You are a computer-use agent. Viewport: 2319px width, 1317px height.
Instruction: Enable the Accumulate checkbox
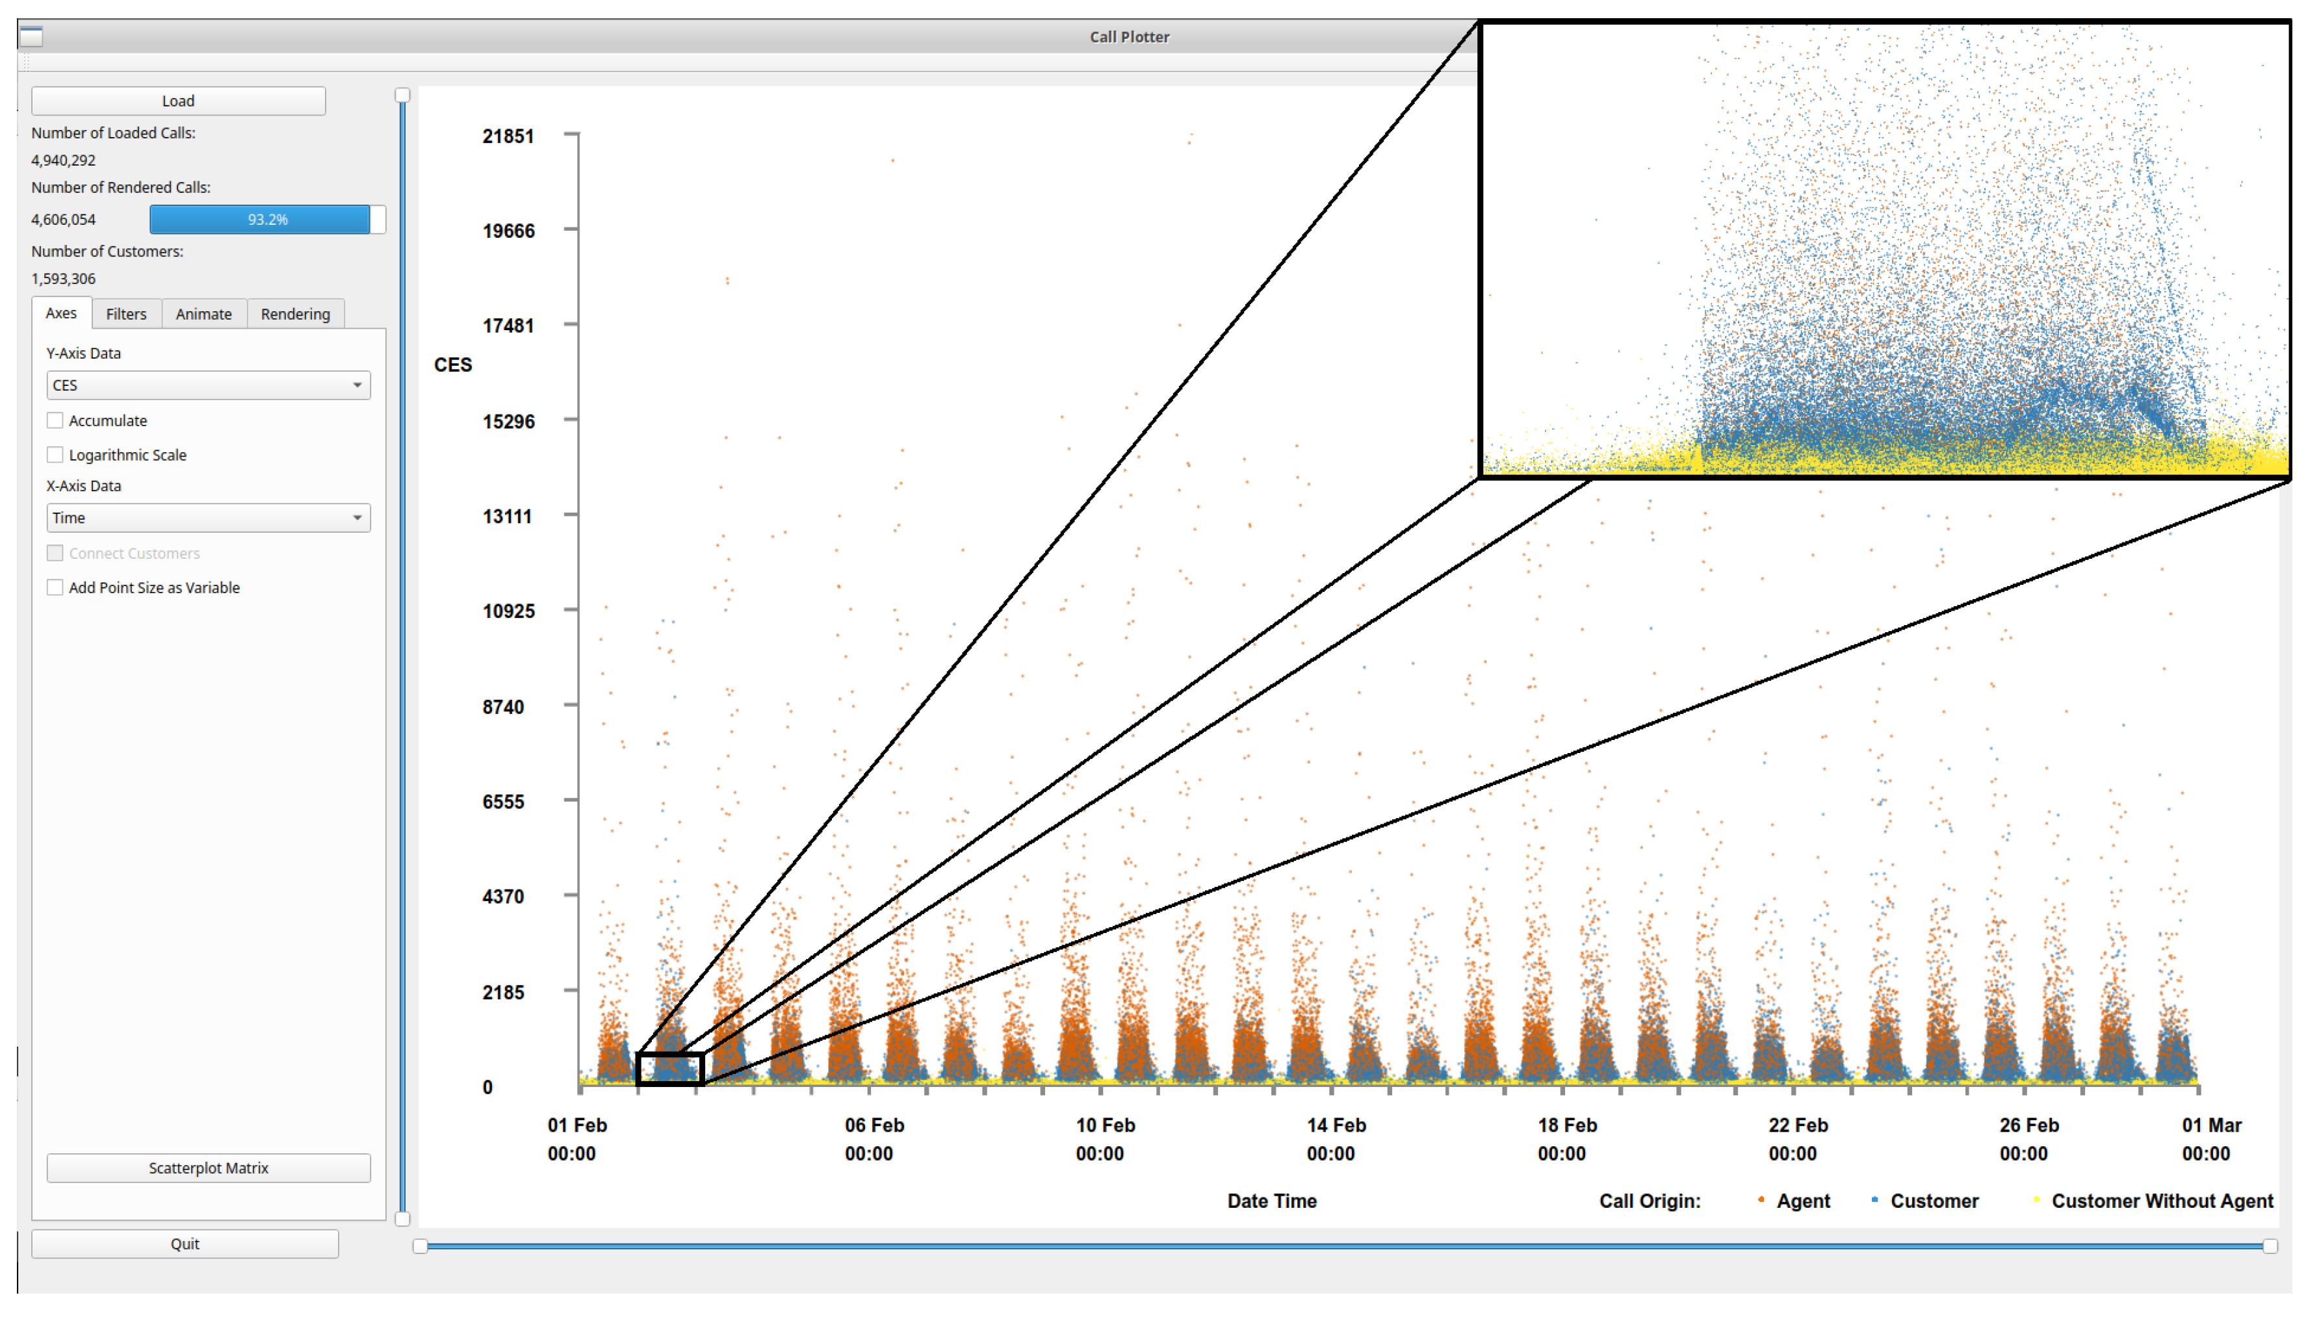[x=55, y=420]
